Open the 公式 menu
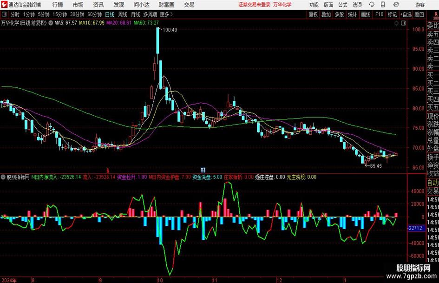439x283 pixels. [343, 5]
